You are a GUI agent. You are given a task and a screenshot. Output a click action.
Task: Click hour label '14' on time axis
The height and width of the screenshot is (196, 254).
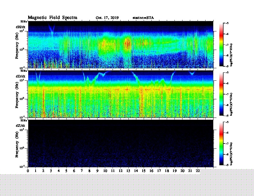136,171
